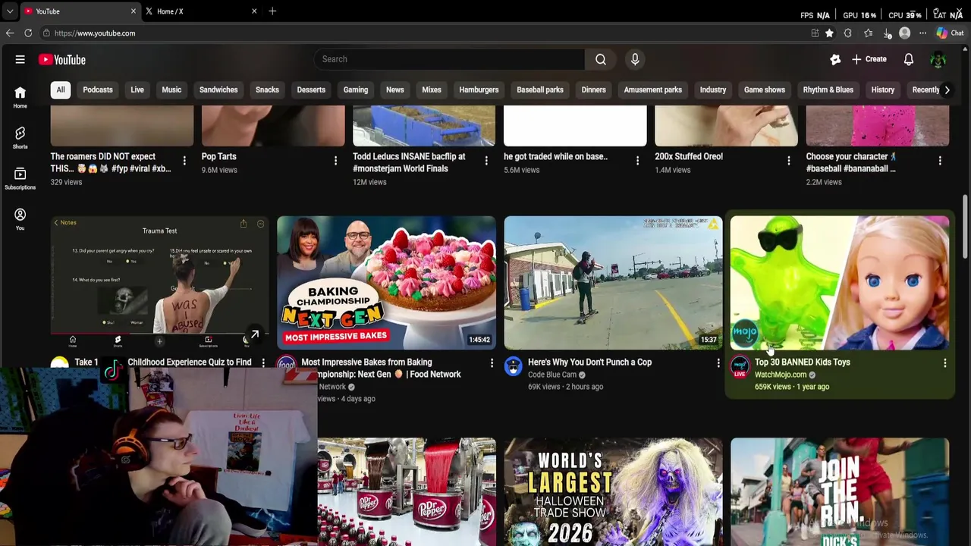Open options for 200x Stuffed Oreo short
The width and height of the screenshot is (971, 546).
coord(789,161)
